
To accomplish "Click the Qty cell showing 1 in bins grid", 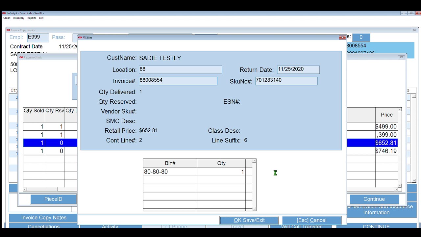I will pyautogui.click(x=221, y=172).
